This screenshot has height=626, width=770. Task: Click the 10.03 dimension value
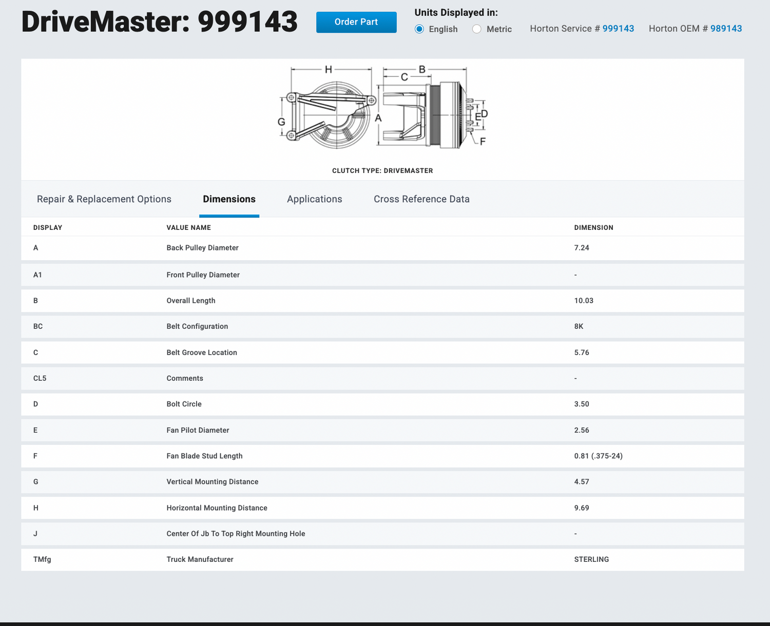(584, 301)
